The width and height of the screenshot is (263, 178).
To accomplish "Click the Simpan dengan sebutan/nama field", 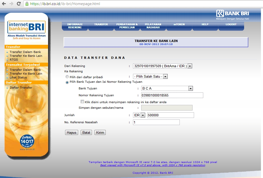I will (x=167, y=108).
